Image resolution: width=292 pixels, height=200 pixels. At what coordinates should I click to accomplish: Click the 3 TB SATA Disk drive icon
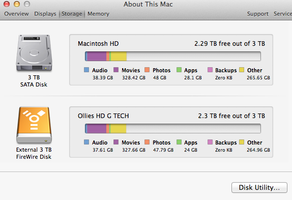pos(34,53)
